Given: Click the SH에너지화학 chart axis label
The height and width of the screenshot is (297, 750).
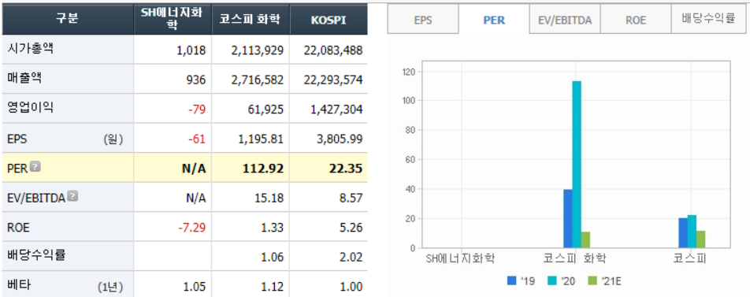Looking at the screenshot, I should [460, 258].
